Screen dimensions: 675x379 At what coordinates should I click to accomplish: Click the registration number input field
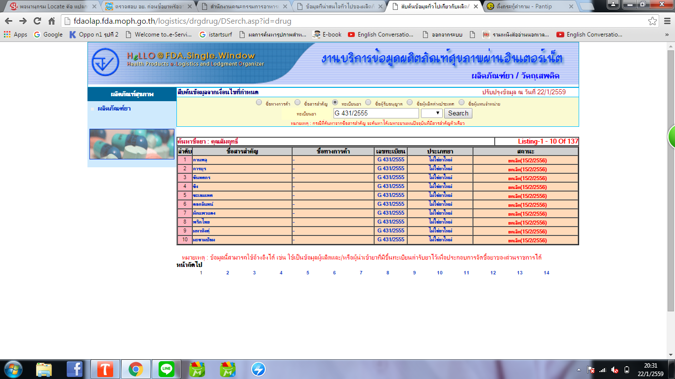coord(376,113)
